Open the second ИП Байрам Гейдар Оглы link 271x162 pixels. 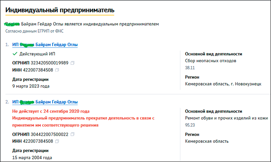(x=45, y=102)
